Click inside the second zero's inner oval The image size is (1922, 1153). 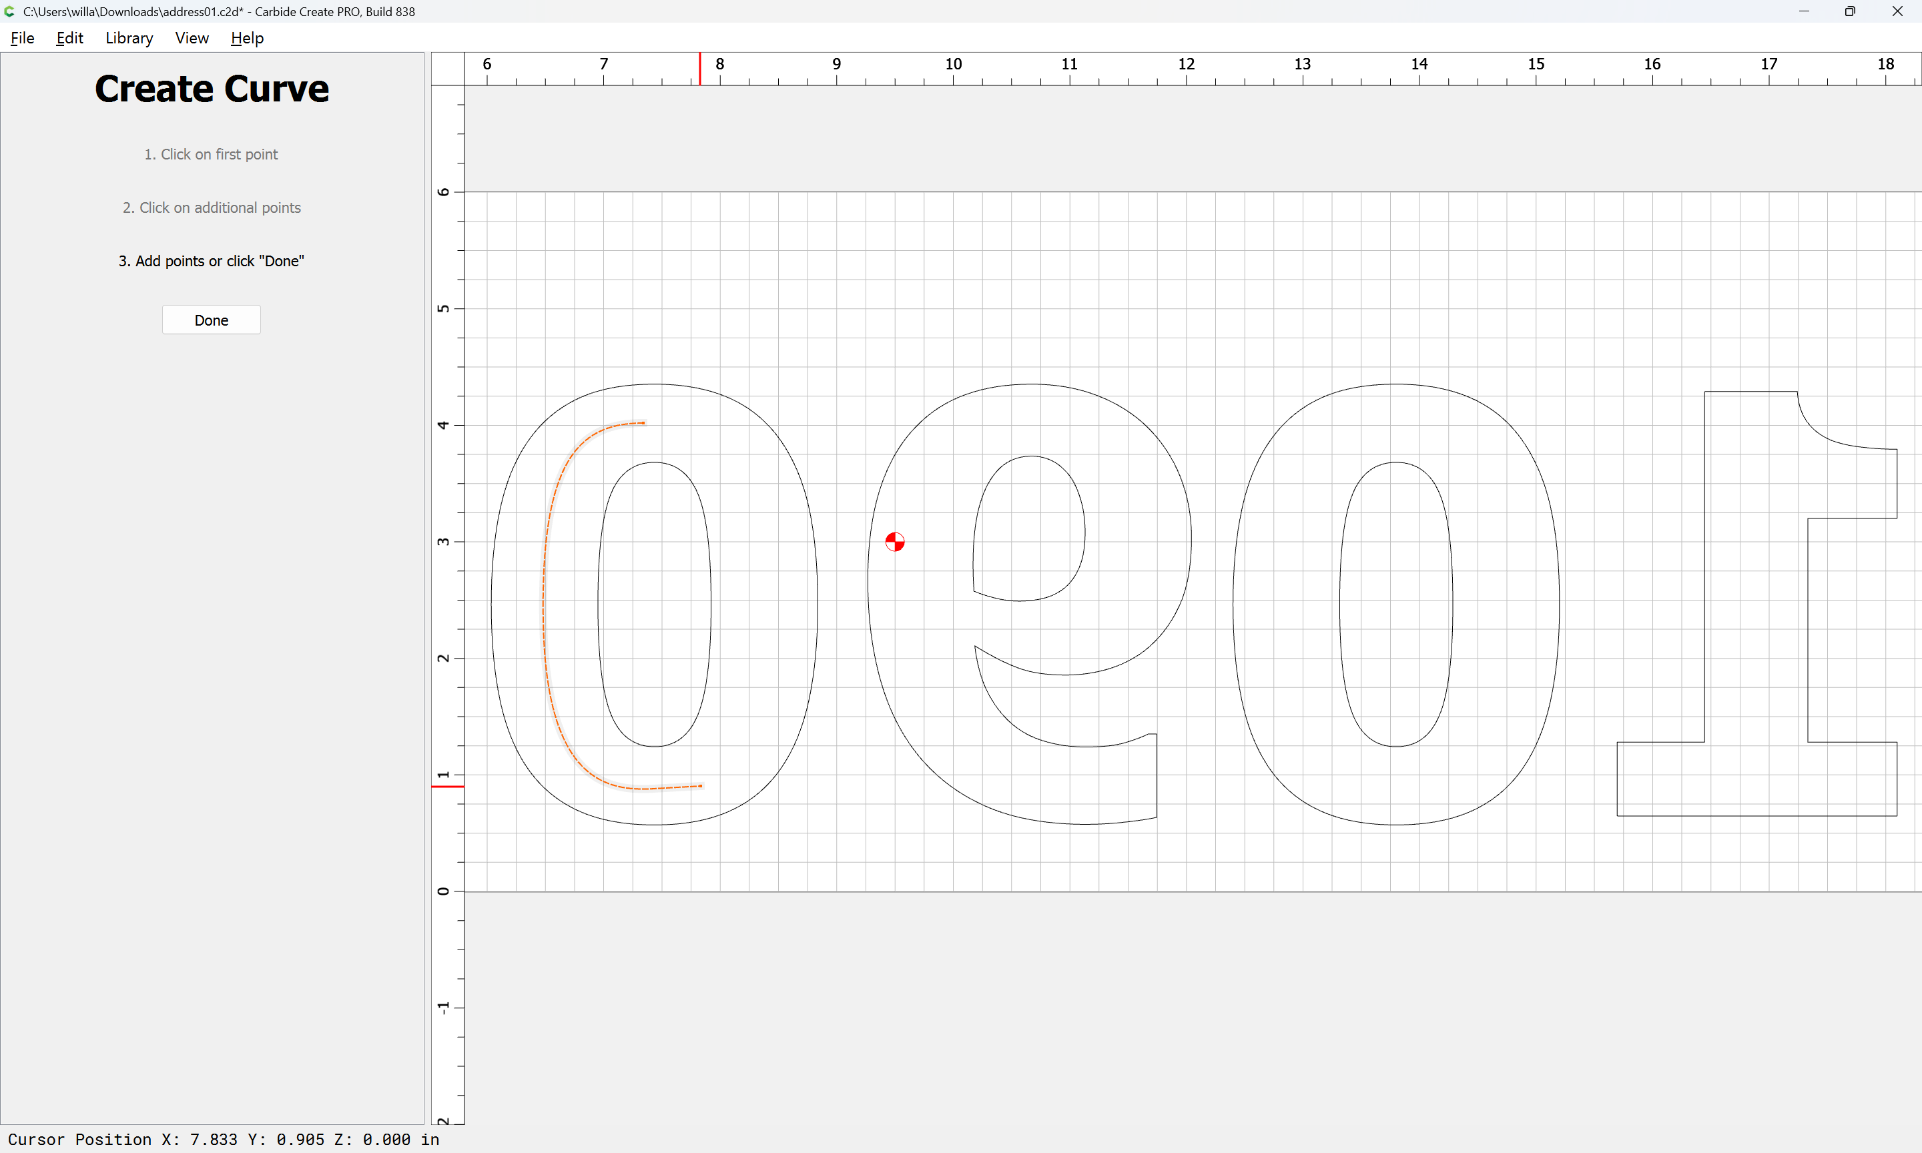pos(1396,605)
